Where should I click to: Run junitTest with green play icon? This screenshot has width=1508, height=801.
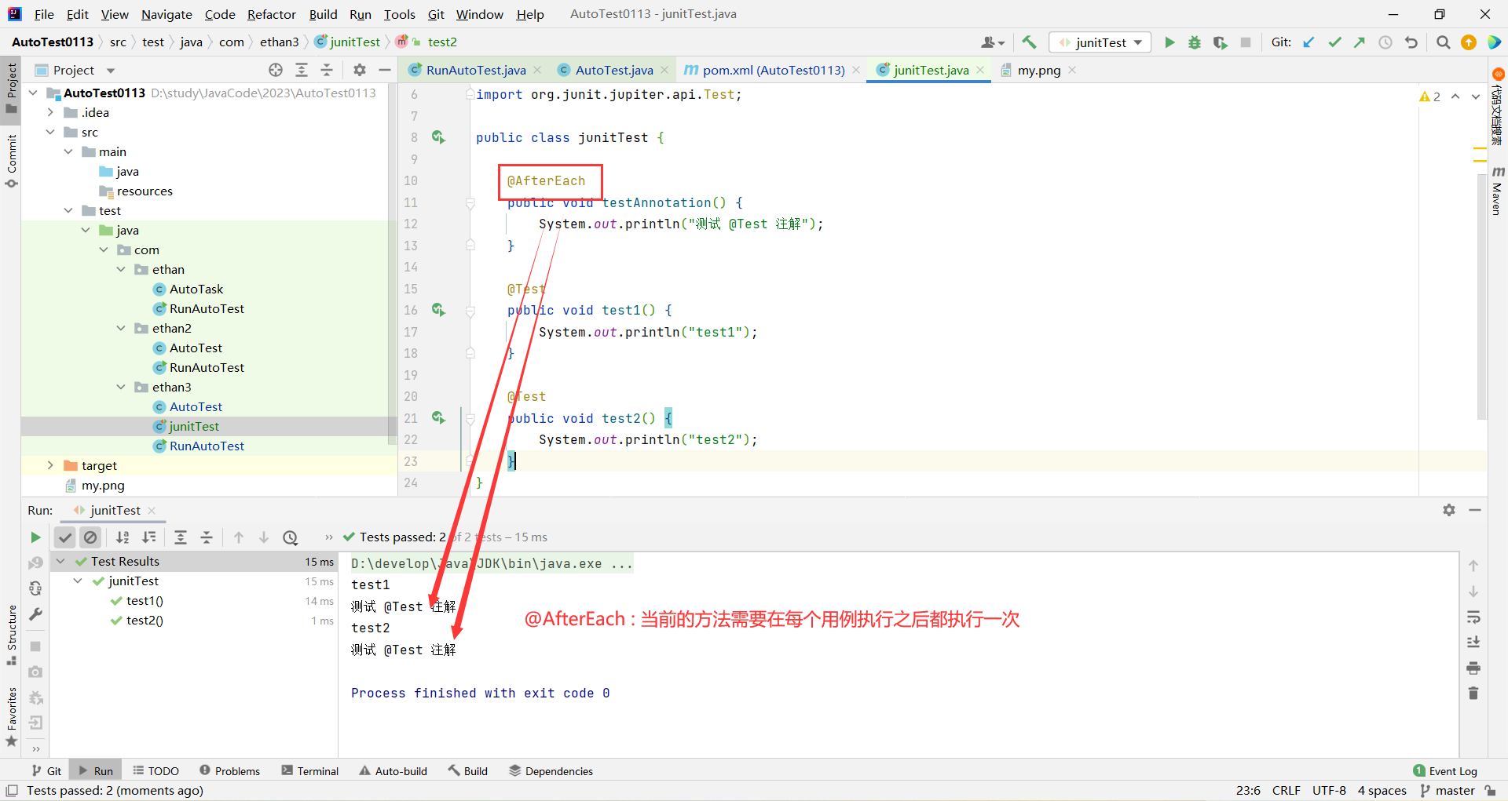[x=1169, y=42]
